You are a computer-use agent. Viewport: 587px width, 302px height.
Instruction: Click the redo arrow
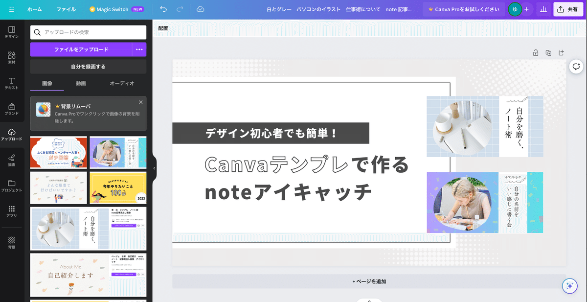180,9
